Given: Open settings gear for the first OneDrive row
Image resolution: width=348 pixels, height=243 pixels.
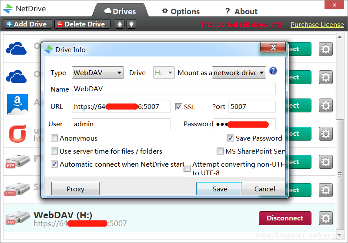Looking at the screenshot, I should (325, 49).
